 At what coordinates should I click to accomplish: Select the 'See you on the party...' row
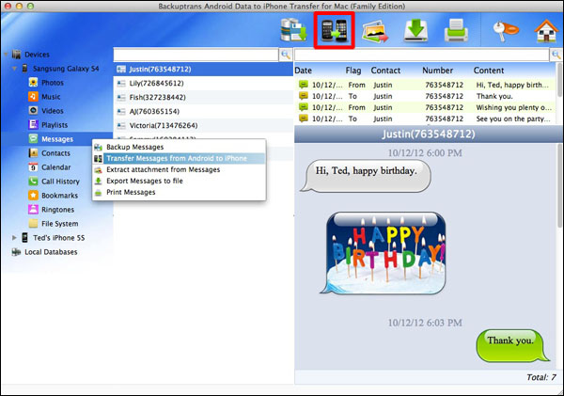[425, 119]
